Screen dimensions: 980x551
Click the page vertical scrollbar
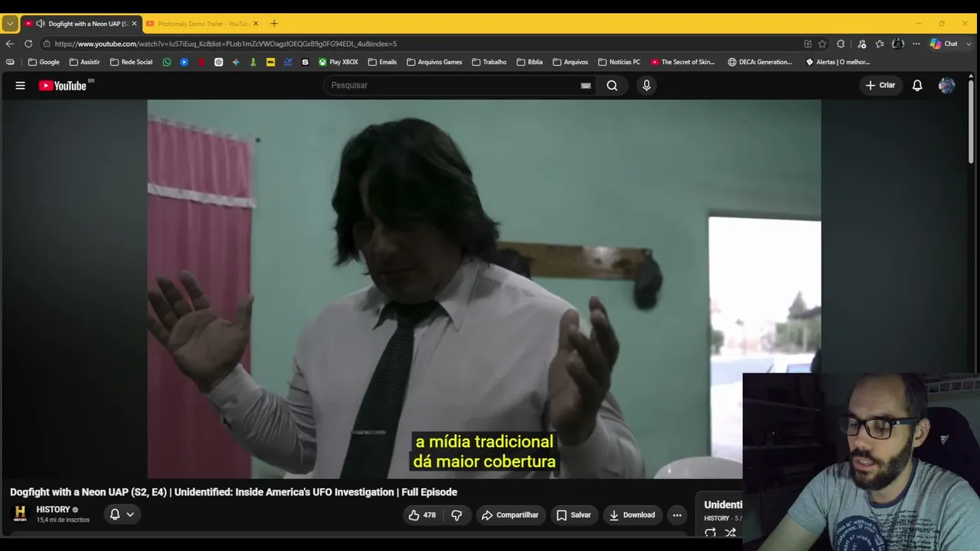972,122
